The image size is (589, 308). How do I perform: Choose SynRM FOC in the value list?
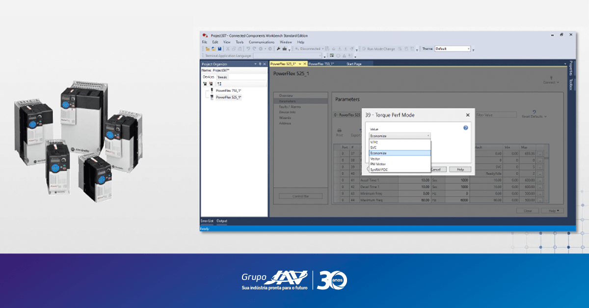(x=400, y=169)
